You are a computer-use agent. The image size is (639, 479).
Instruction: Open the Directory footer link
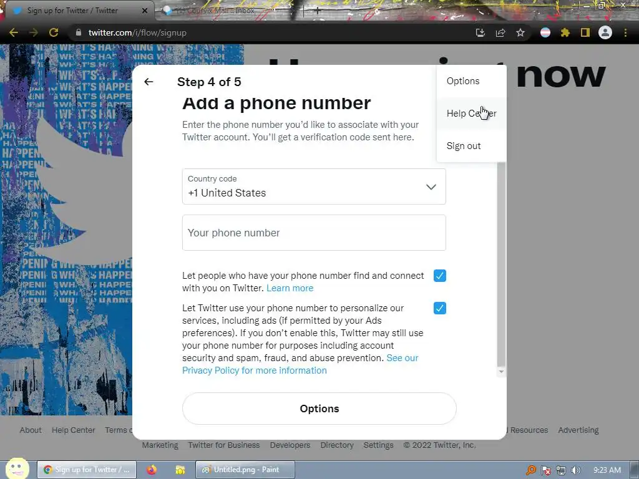[x=337, y=445]
